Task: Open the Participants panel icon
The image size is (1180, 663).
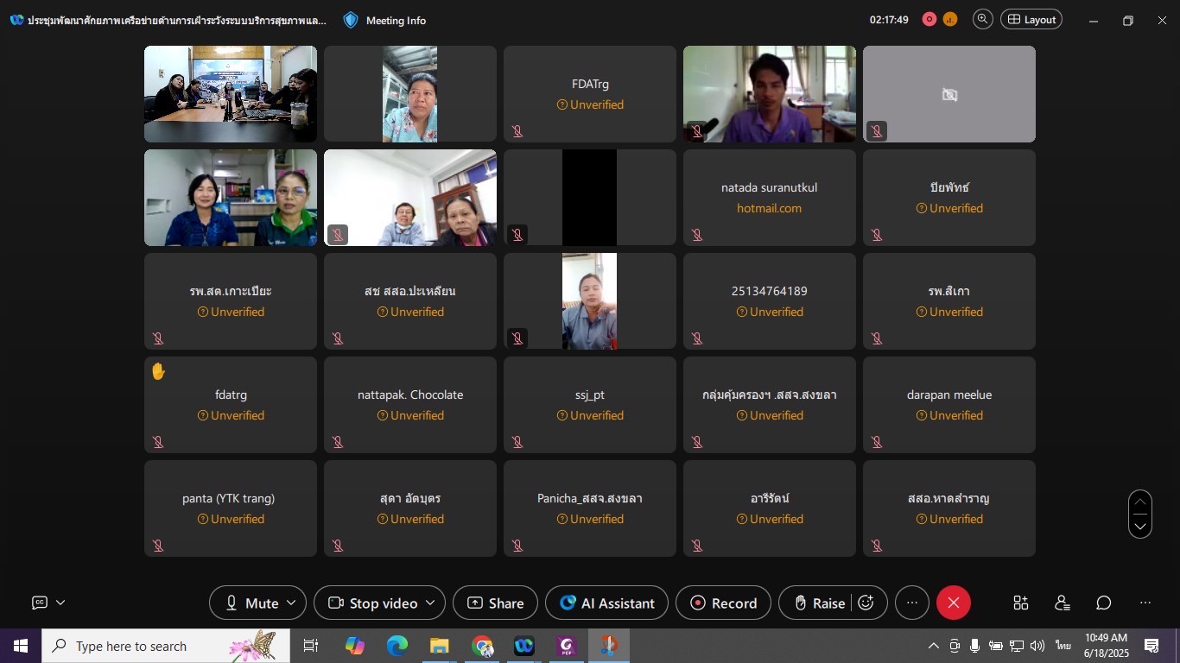Action: tap(1062, 603)
